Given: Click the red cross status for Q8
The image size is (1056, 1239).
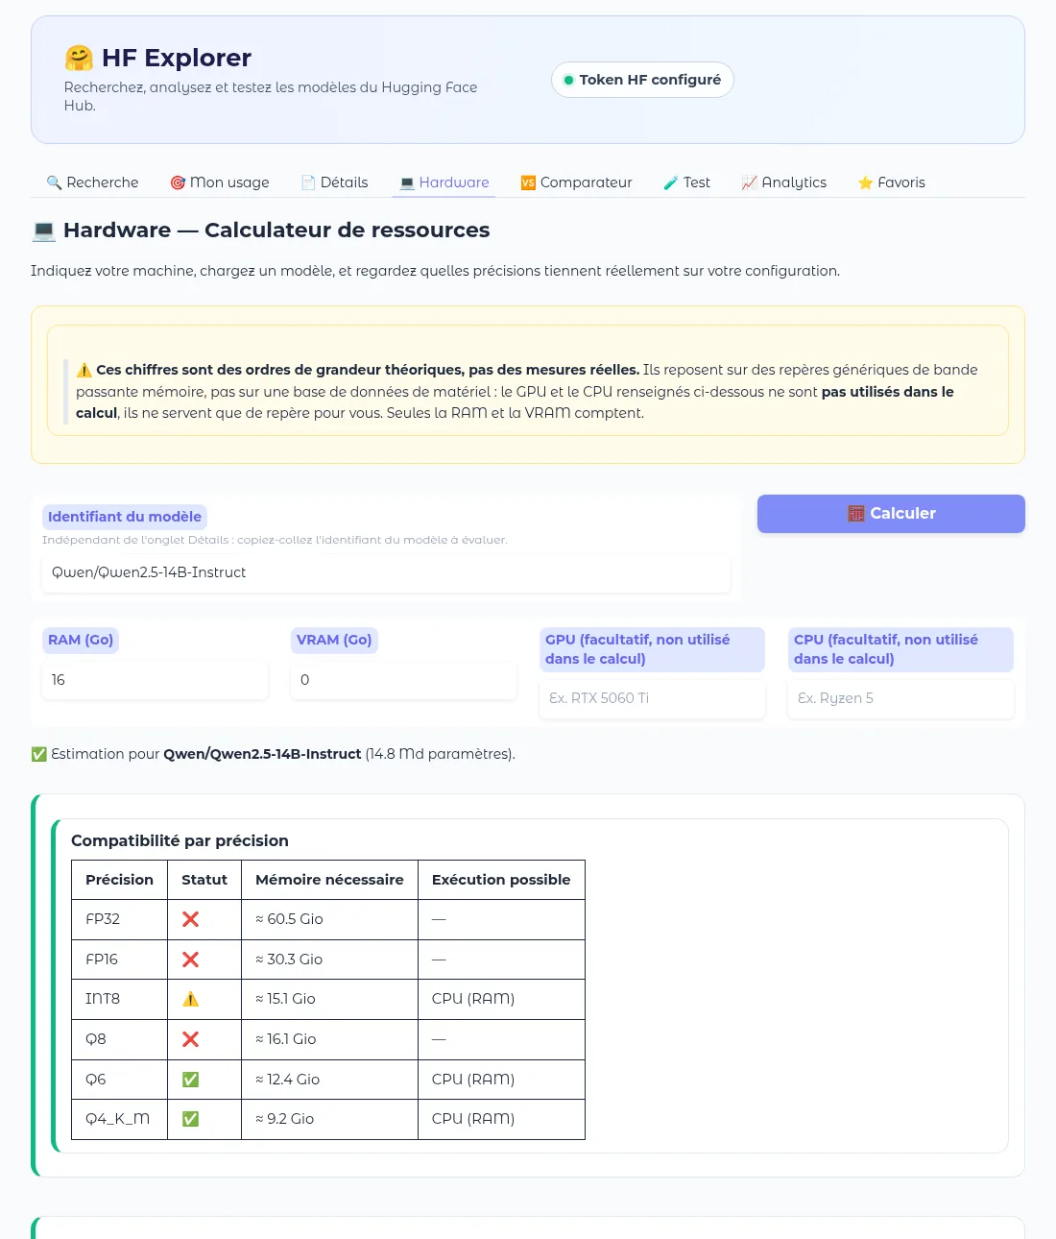Looking at the screenshot, I should (190, 1039).
